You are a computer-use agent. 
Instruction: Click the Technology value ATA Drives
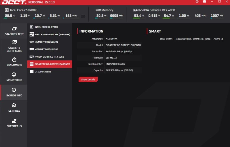111,39
